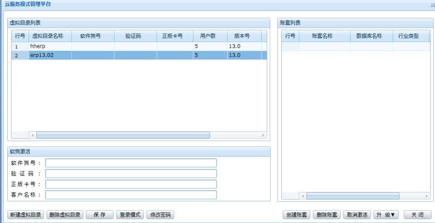The width and height of the screenshot is (435, 223).
Task: Click into the 验证码 text field
Action: point(131,173)
